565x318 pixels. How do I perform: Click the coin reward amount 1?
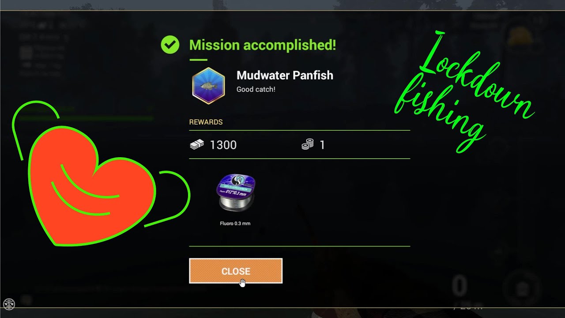[322, 145]
